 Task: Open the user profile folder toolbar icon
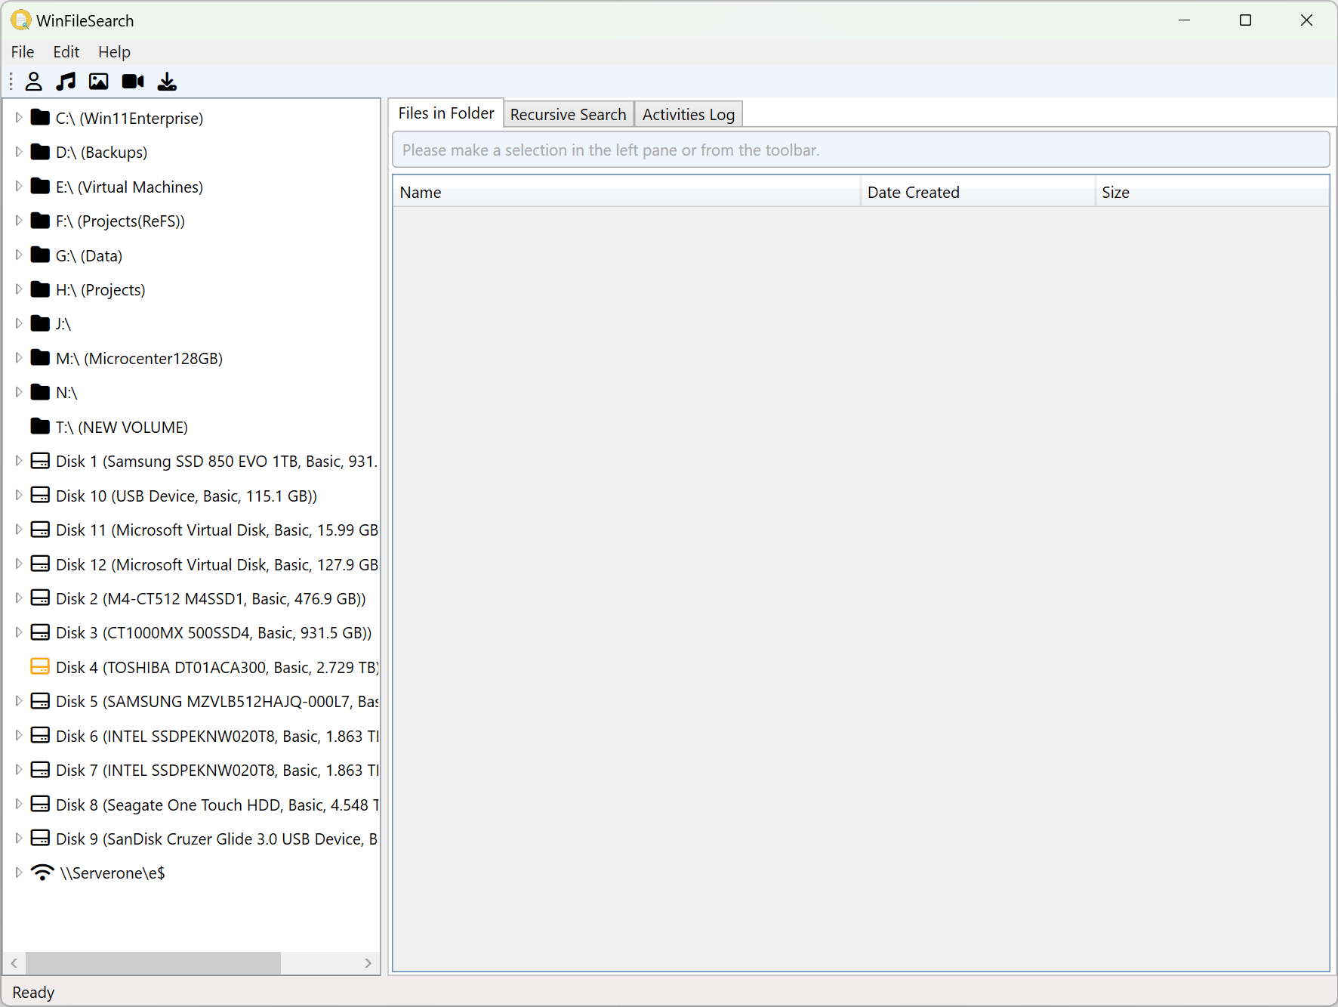pyautogui.click(x=34, y=82)
